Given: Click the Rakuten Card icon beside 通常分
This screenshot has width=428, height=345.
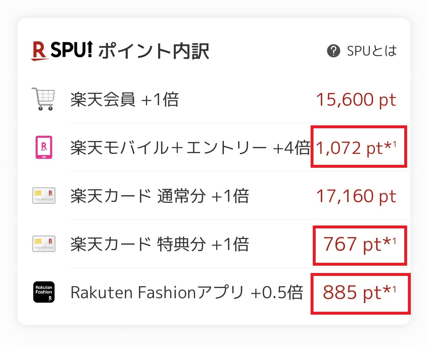Looking at the screenshot, I should (44, 196).
